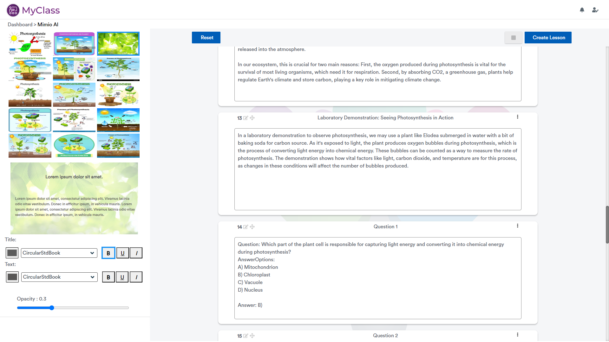Open the Title font dropdown
The image size is (609, 342).
(x=59, y=253)
